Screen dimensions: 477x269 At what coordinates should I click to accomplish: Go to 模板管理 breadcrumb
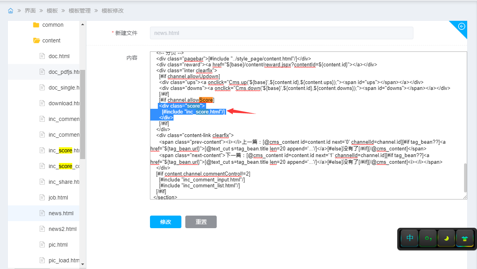(x=80, y=11)
